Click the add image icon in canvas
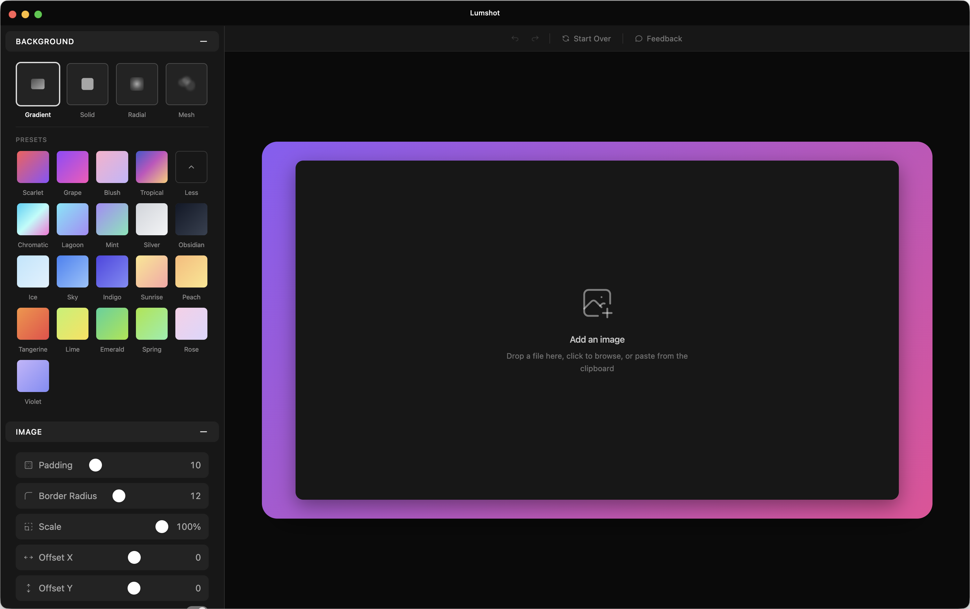Image resolution: width=970 pixels, height=609 pixels. (597, 303)
